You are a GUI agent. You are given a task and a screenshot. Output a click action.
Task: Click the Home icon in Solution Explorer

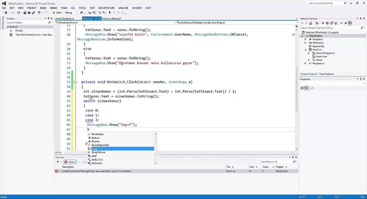[311, 23]
